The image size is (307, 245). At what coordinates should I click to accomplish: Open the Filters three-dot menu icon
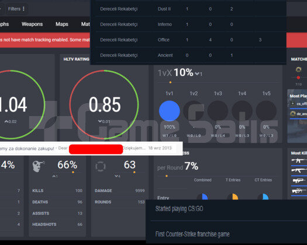coord(23,9)
